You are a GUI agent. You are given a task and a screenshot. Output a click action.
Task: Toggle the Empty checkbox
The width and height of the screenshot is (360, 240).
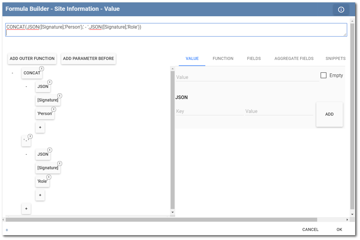[x=324, y=75]
